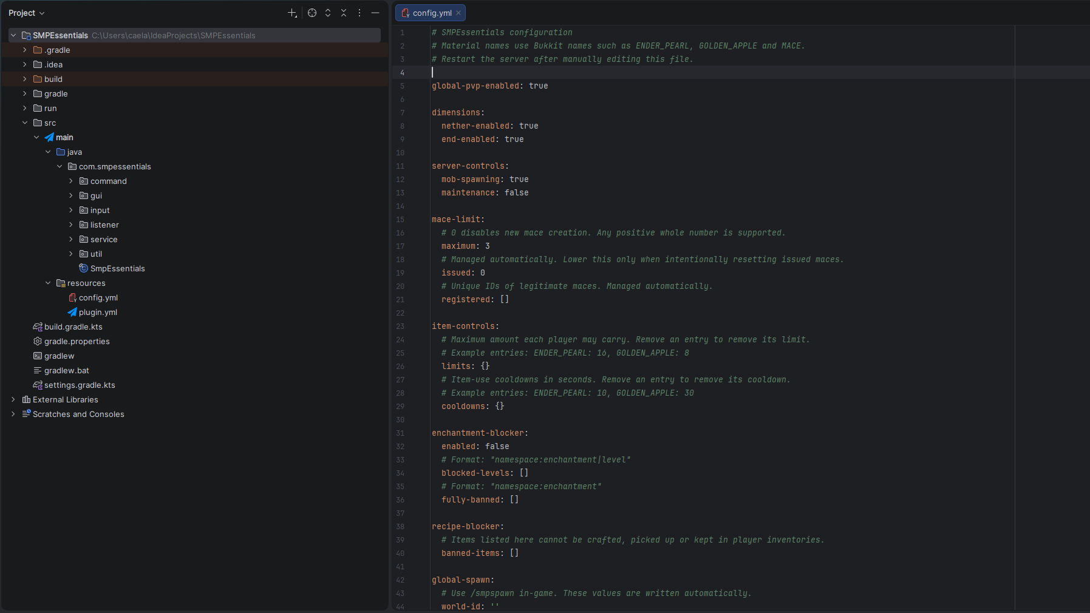The width and height of the screenshot is (1090, 613).
Task: Click the Expand All icon in Project toolbar
Action: [328, 13]
